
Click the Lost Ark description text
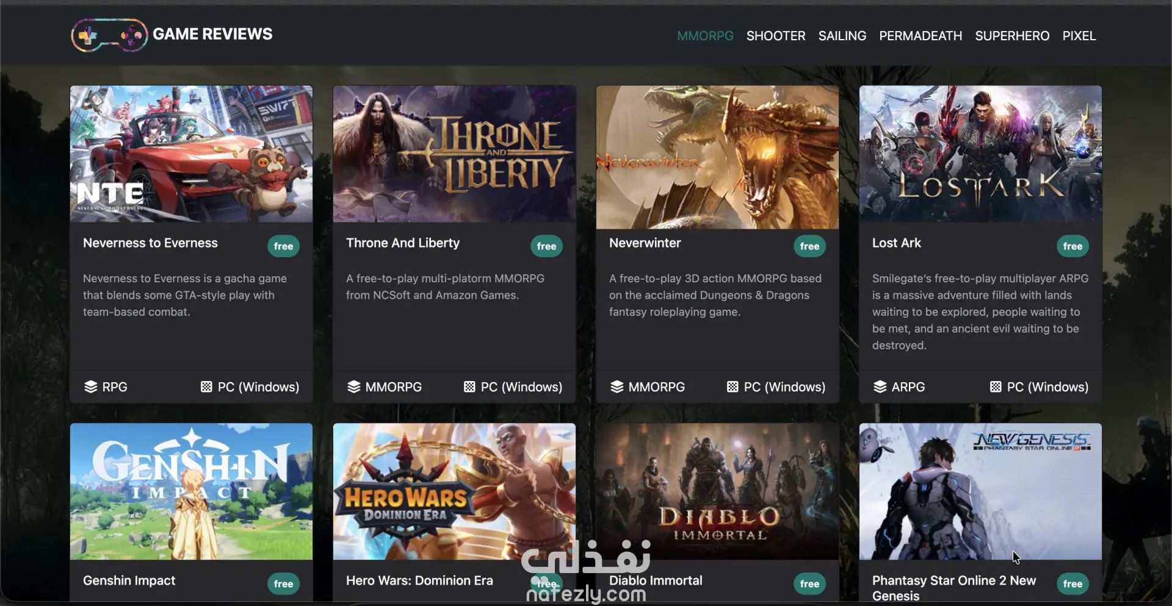(980, 312)
